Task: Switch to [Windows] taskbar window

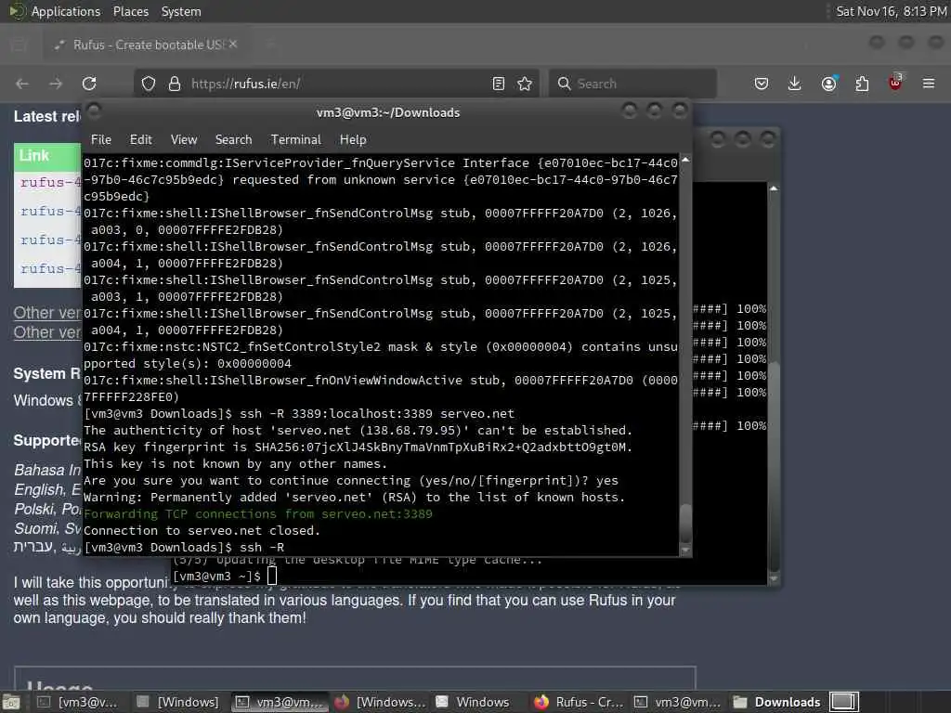Action: [x=177, y=702]
